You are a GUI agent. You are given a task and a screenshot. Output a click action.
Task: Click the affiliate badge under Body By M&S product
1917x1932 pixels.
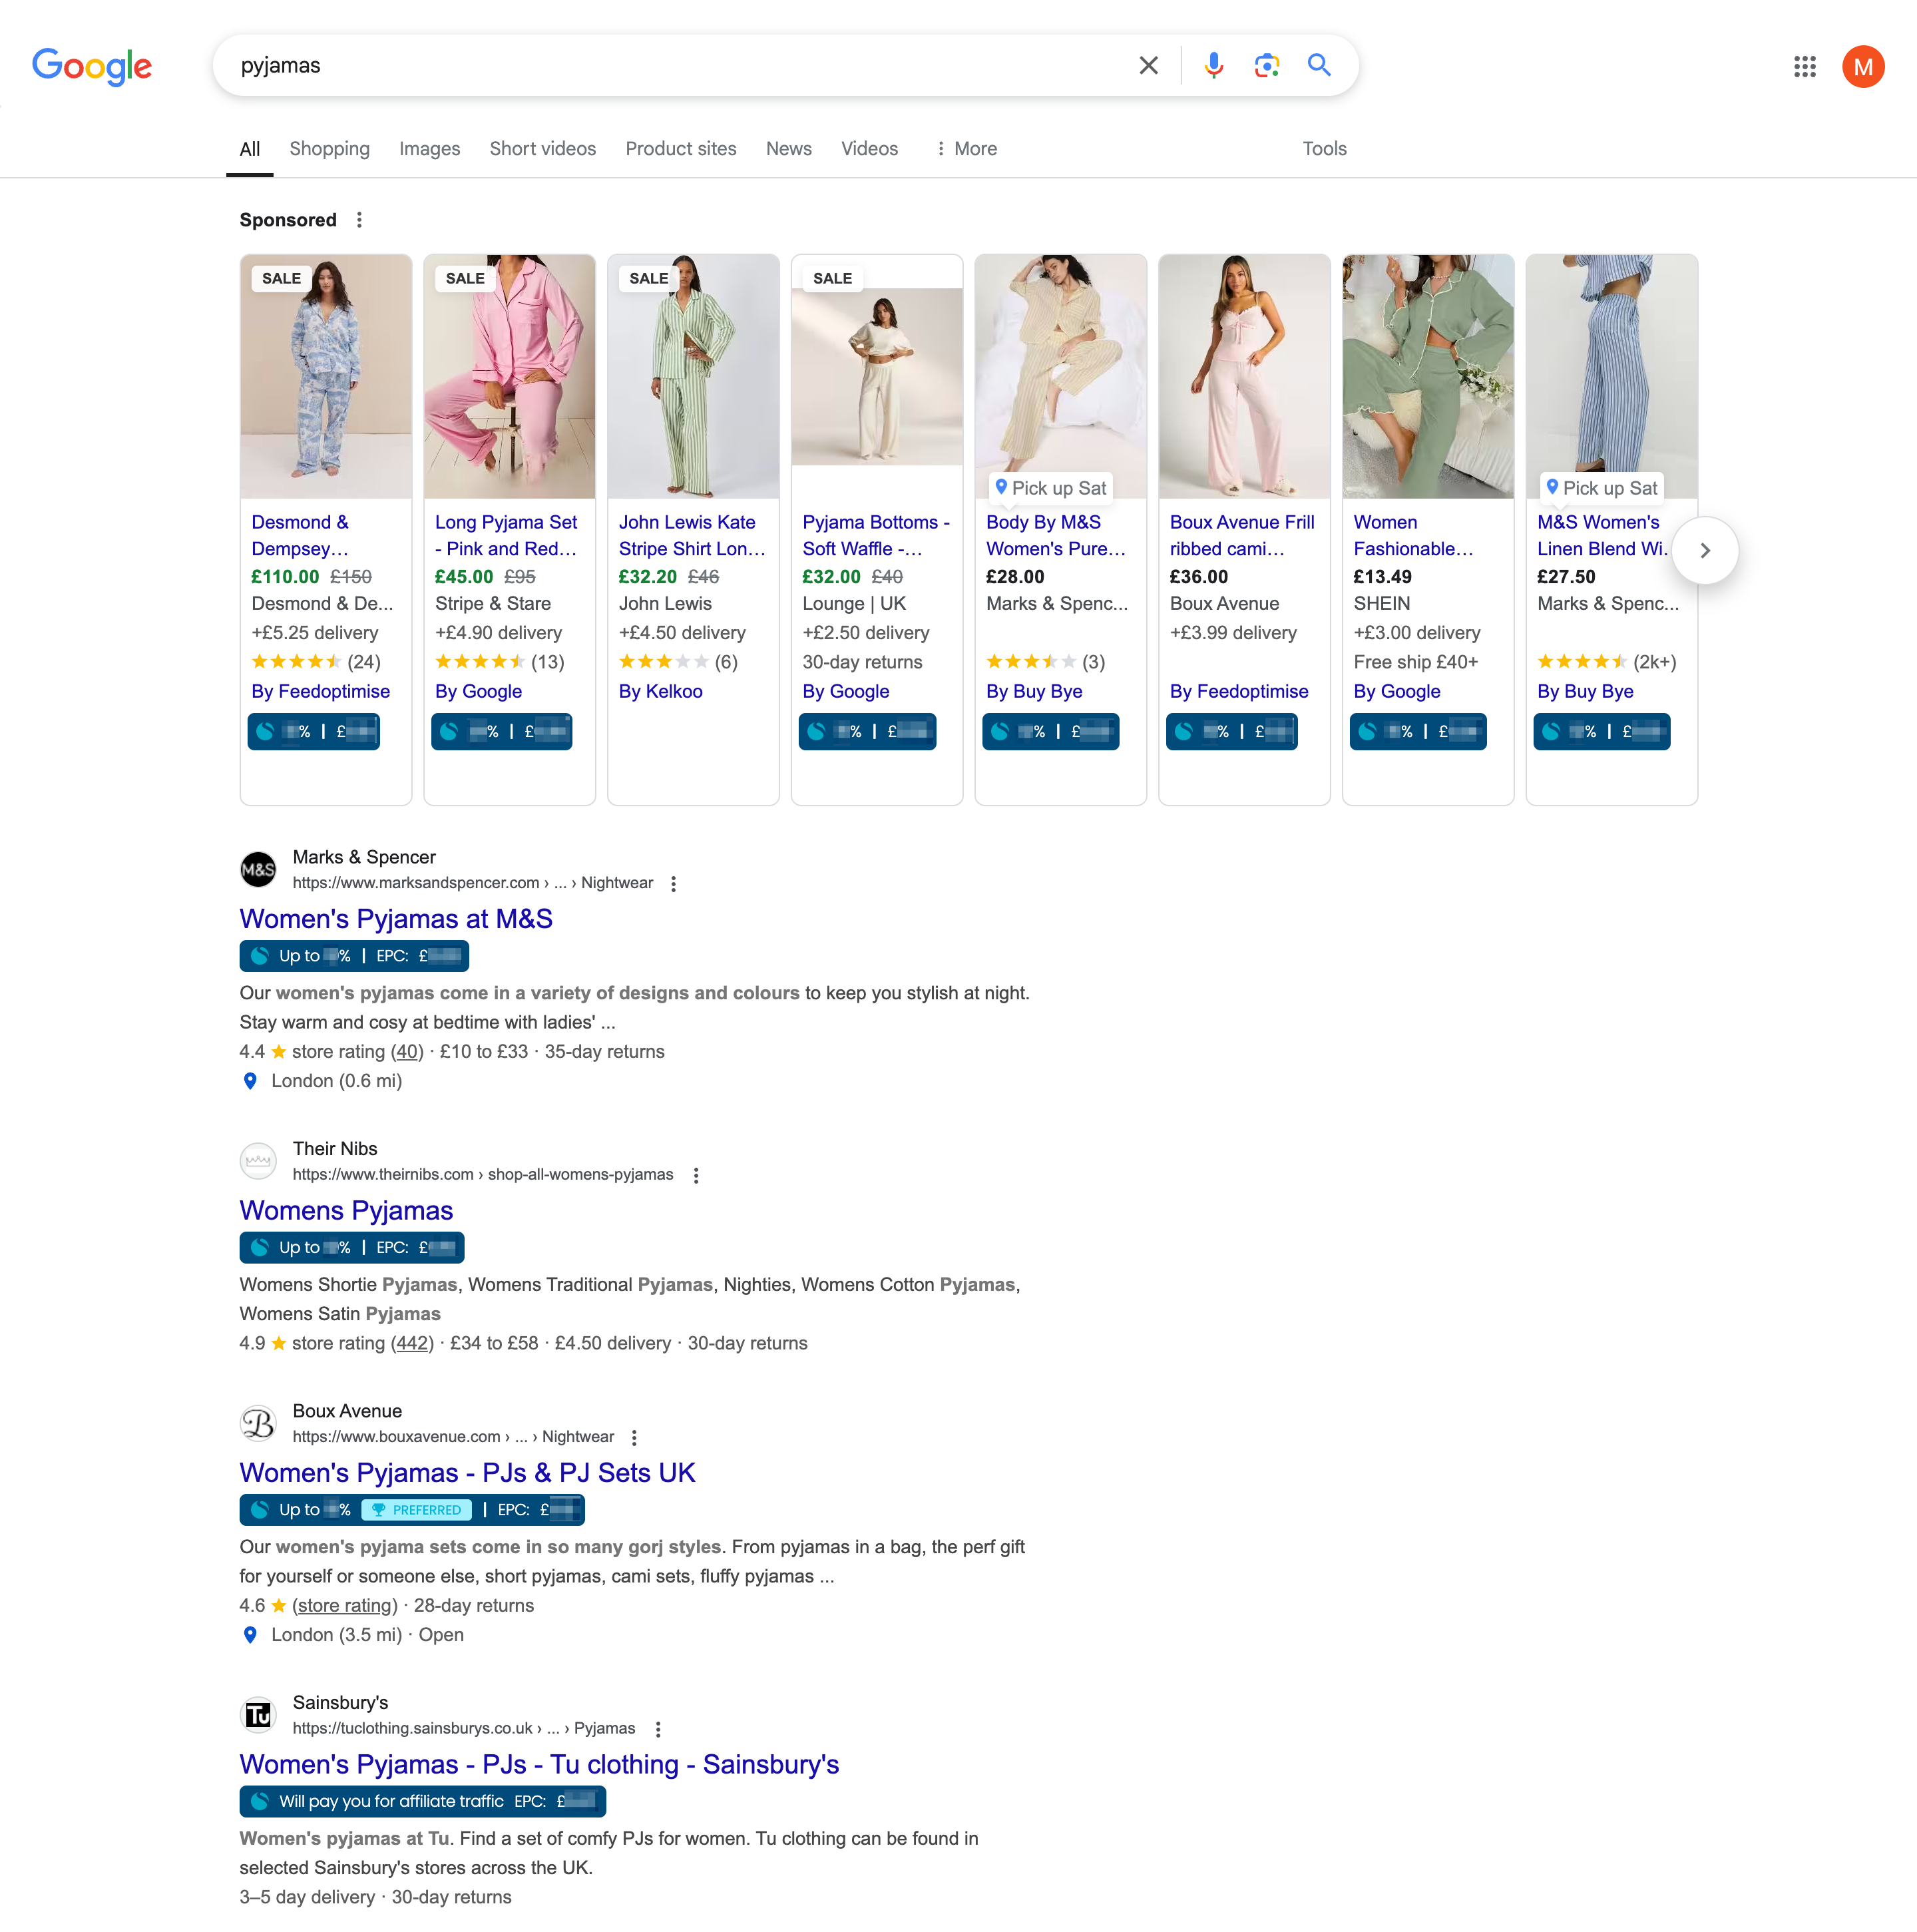(x=1050, y=732)
